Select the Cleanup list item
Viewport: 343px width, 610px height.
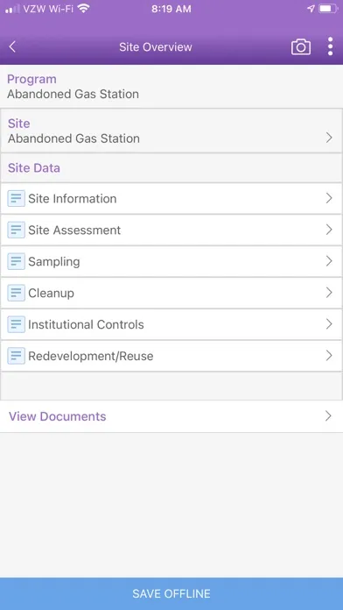171,293
